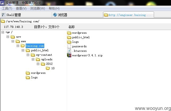Viewport: 171px width, 111px height.
Task: Click the 10 folder icon in tree
Action: [48, 69]
